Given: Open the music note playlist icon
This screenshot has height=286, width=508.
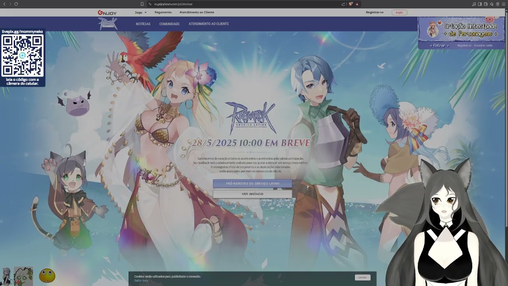Looking at the screenshot, I should coord(474,4).
